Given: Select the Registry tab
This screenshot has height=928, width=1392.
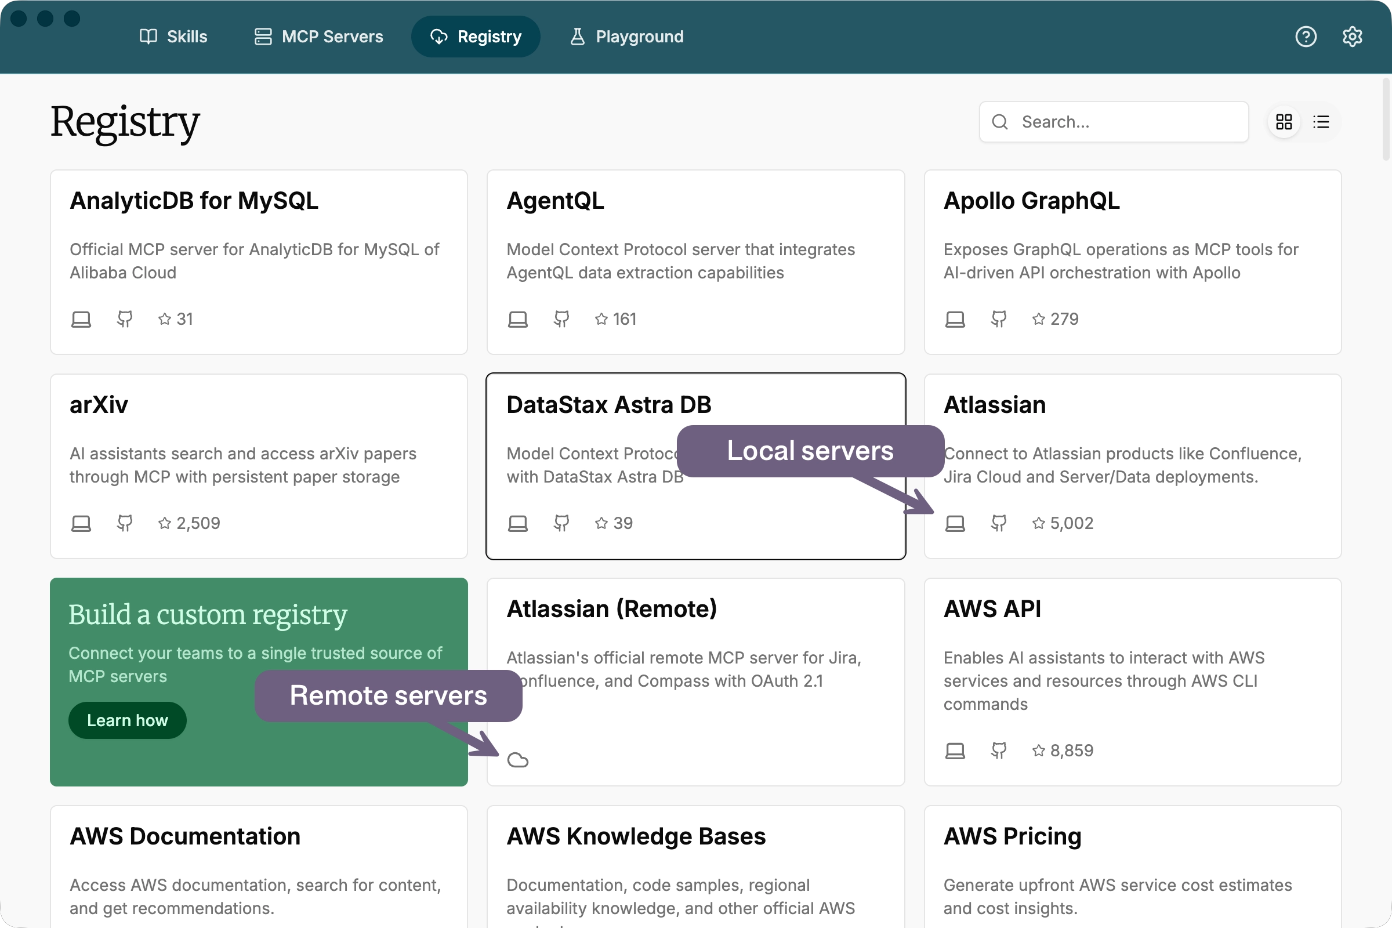Looking at the screenshot, I should (x=476, y=37).
